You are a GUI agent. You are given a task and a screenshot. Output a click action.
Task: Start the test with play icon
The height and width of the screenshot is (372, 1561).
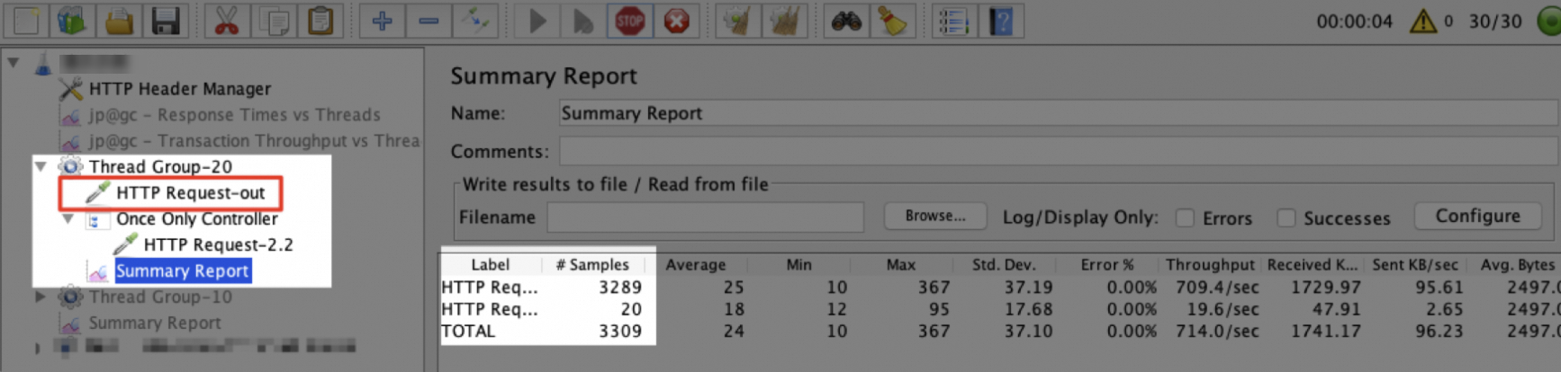click(x=537, y=21)
